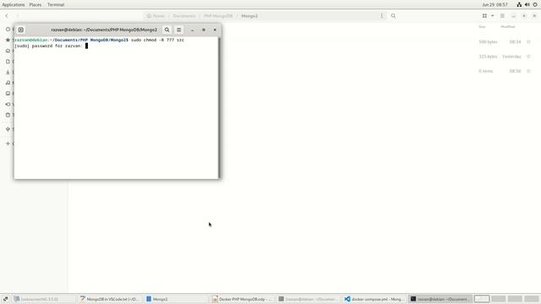Image resolution: width=541 pixels, height=304 pixels.
Task: Go forward in the Files window
Action: tap(17, 16)
